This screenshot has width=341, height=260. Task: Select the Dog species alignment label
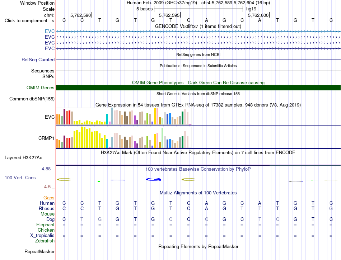coord(50,219)
